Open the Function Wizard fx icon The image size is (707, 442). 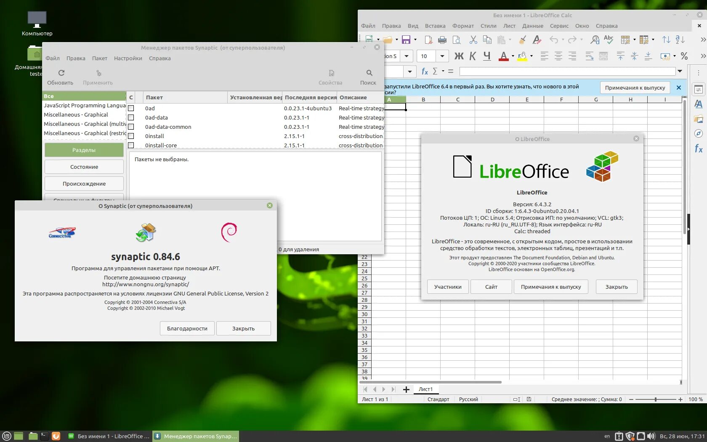(425, 72)
